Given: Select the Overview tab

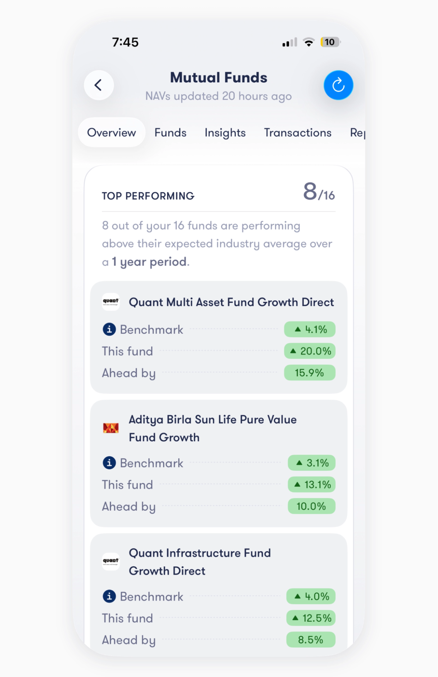Looking at the screenshot, I should [112, 132].
